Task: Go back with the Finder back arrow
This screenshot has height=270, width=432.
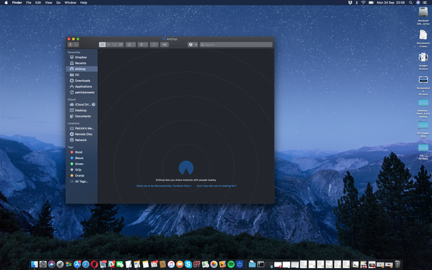Action: 70,45
